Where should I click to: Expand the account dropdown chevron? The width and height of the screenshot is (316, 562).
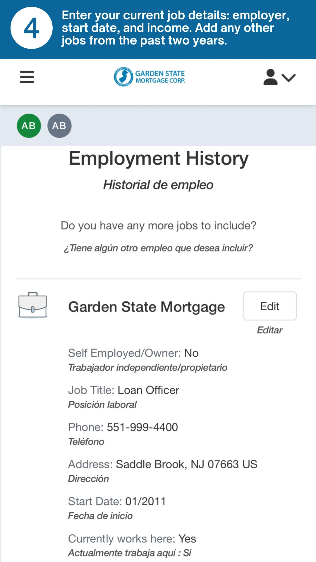click(288, 78)
